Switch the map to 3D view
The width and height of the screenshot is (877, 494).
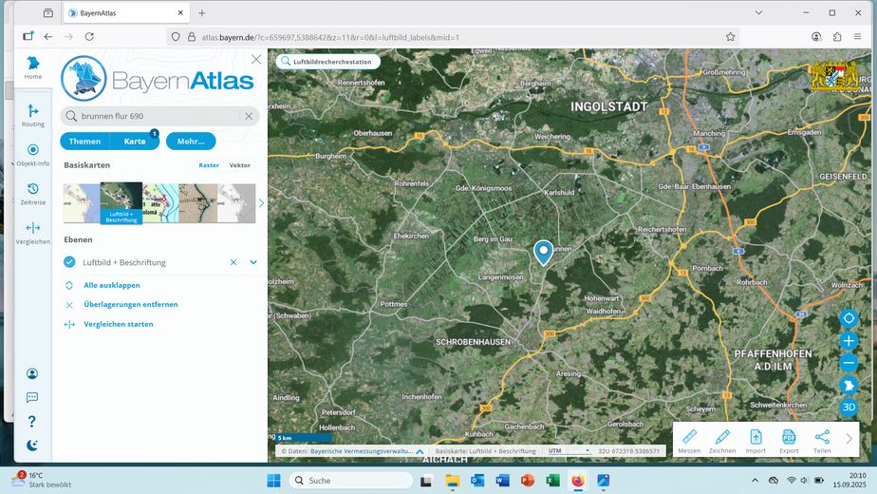pyautogui.click(x=849, y=407)
